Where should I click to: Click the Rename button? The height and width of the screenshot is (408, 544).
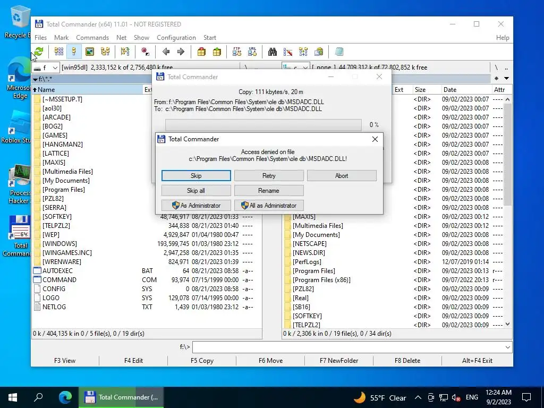pyautogui.click(x=269, y=191)
